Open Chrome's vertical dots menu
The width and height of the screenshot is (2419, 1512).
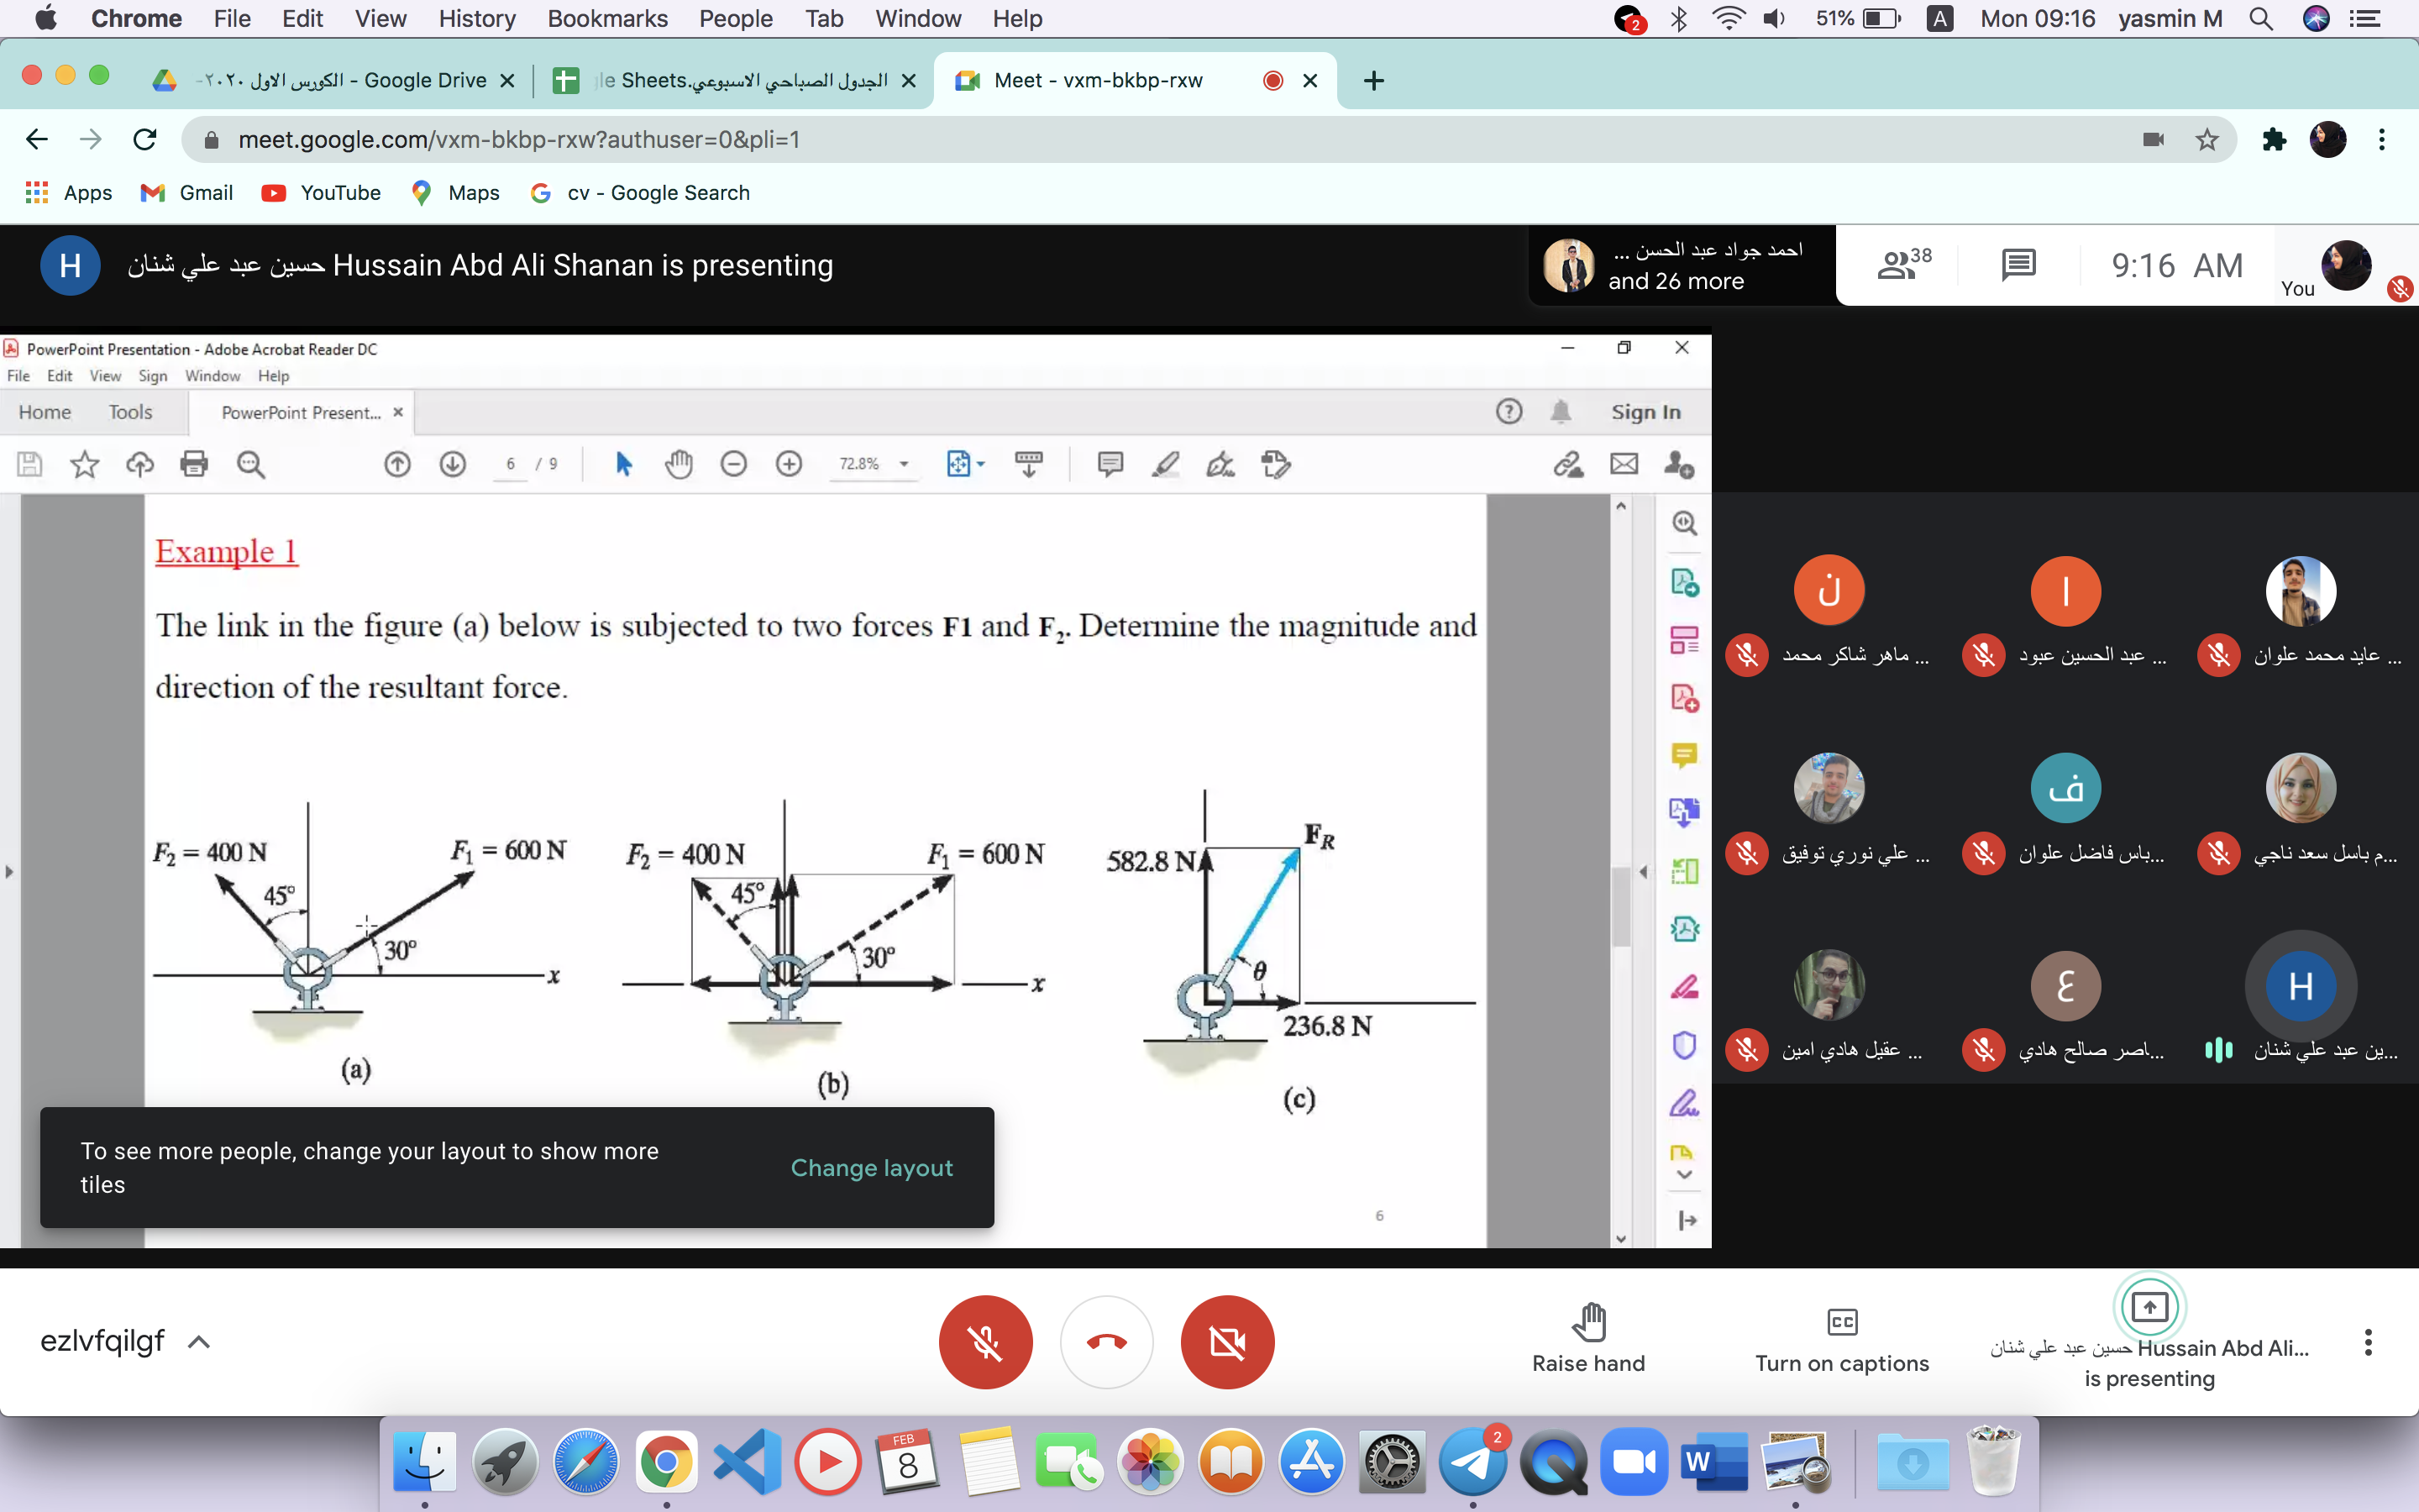[x=2382, y=140]
